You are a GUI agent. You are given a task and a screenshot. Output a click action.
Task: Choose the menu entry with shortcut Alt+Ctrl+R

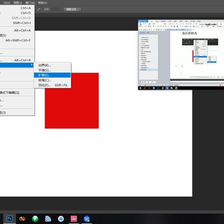pos(17,60)
